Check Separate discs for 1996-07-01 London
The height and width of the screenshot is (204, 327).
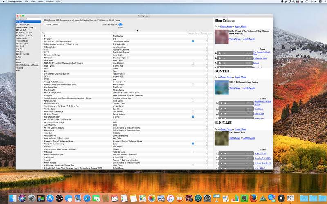point(193,63)
